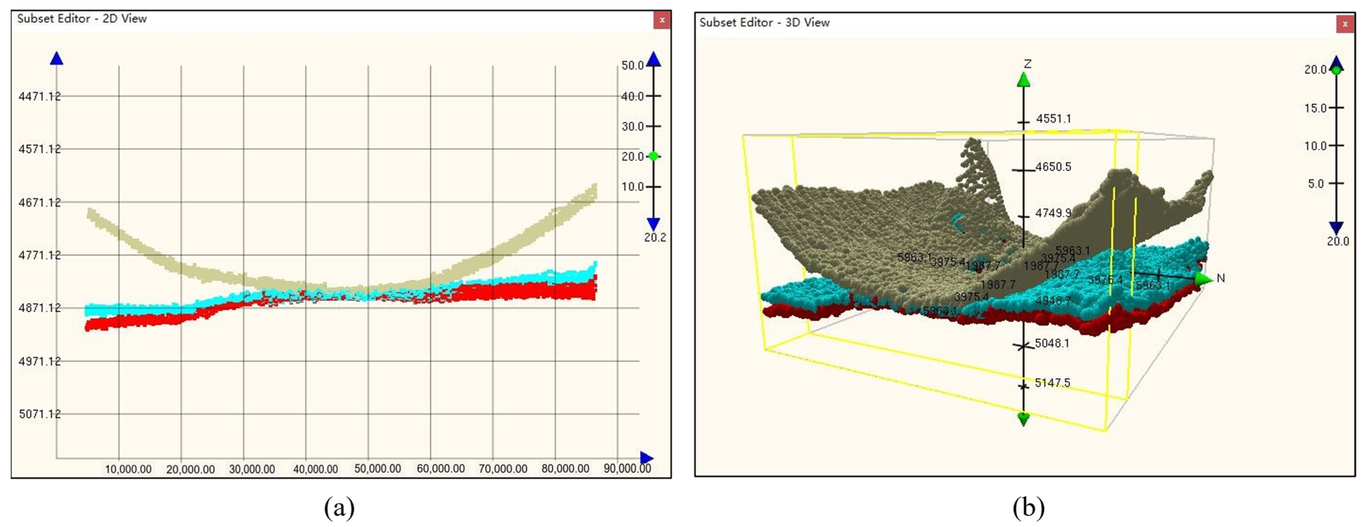Select green slider handle at 20.0 in 2D View
This screenshot has height=527, width=1366.
[x=654, y=156]
